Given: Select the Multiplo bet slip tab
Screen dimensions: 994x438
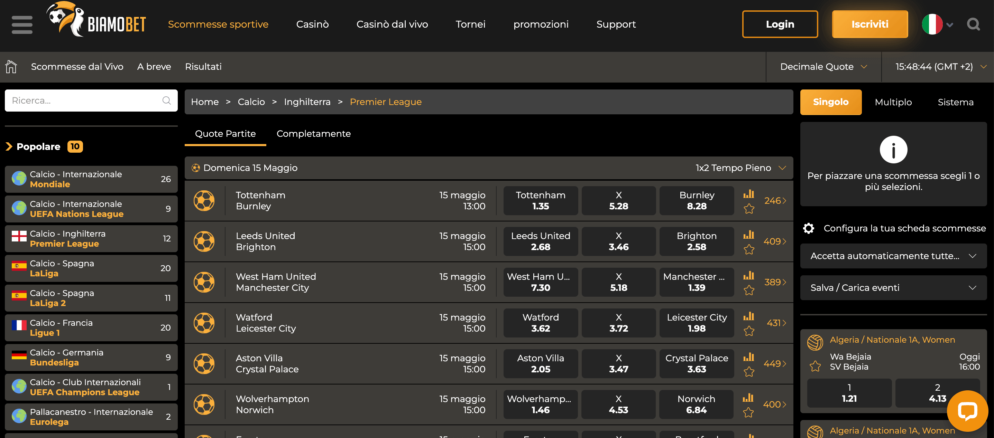Looking at the screenshot, I should pos(893,102).
